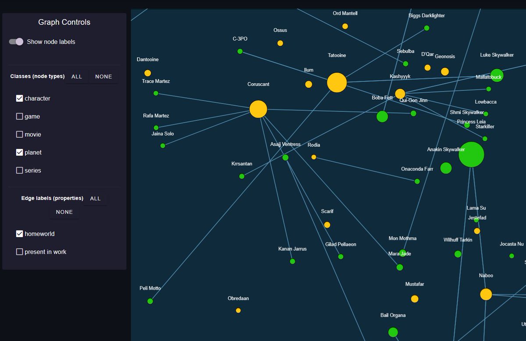Enable the present in work checkbox
Viewport: 526px width, 341px height.
[19, 252]
